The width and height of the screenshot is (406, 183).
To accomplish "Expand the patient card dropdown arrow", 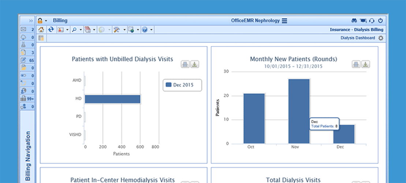I will (68, 30).
